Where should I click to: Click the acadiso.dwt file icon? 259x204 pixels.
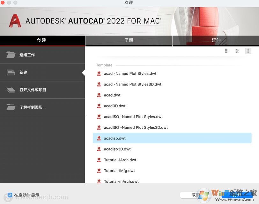pos(99,138)
